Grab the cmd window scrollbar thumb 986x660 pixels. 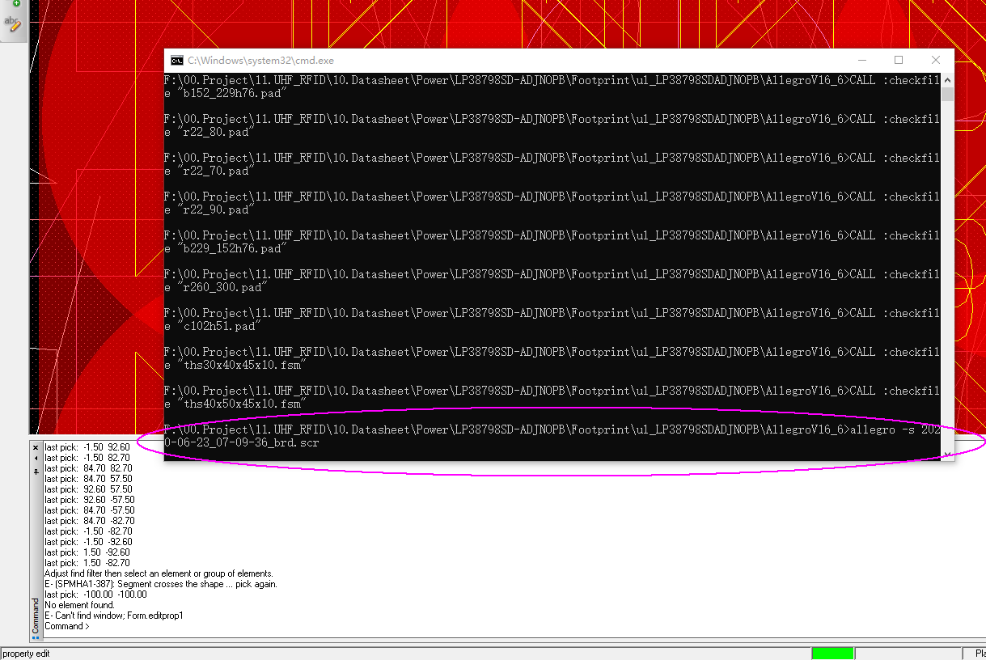(x=947, y=94)
